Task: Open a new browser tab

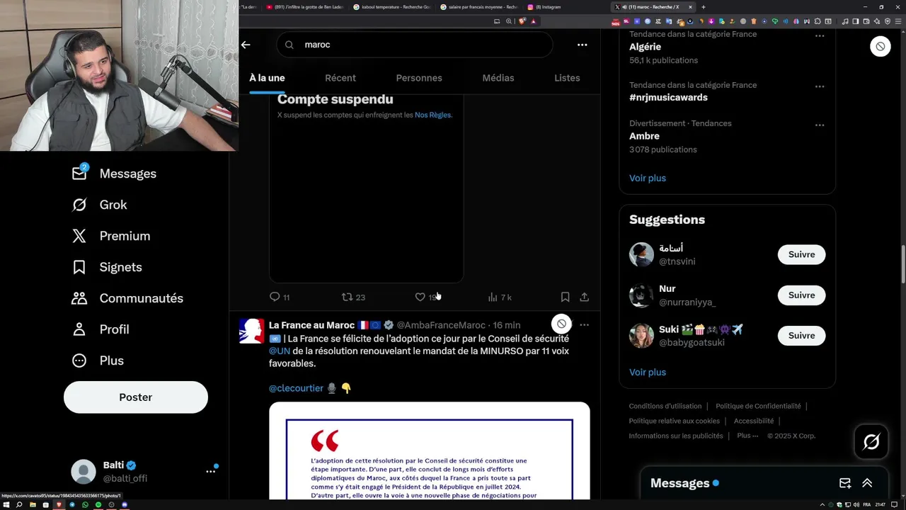Action: (x=703, y=7)
